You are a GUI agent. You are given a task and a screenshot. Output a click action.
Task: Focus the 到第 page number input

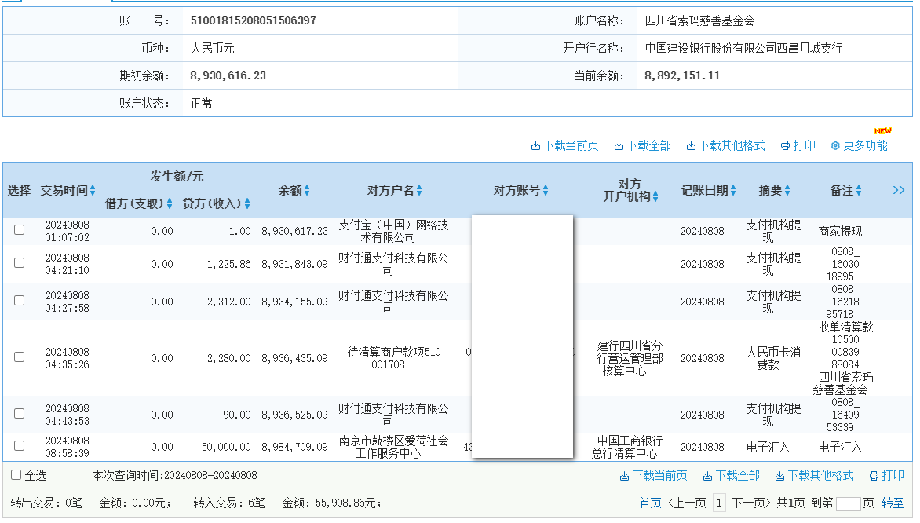pyautogui.click(x=848, y=503)
